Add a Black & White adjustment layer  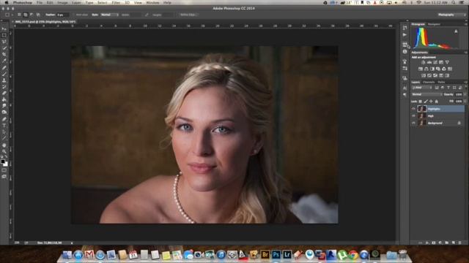[432, 69]
